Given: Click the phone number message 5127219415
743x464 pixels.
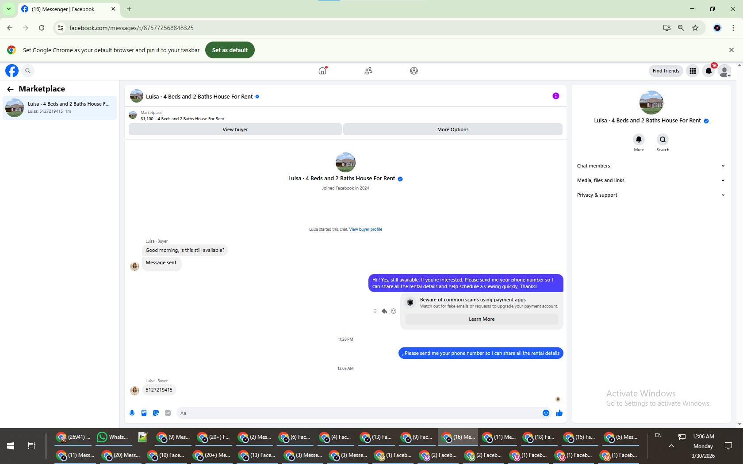Looking at the screenshot, I should pyautogui.click(x=159, y=390).
